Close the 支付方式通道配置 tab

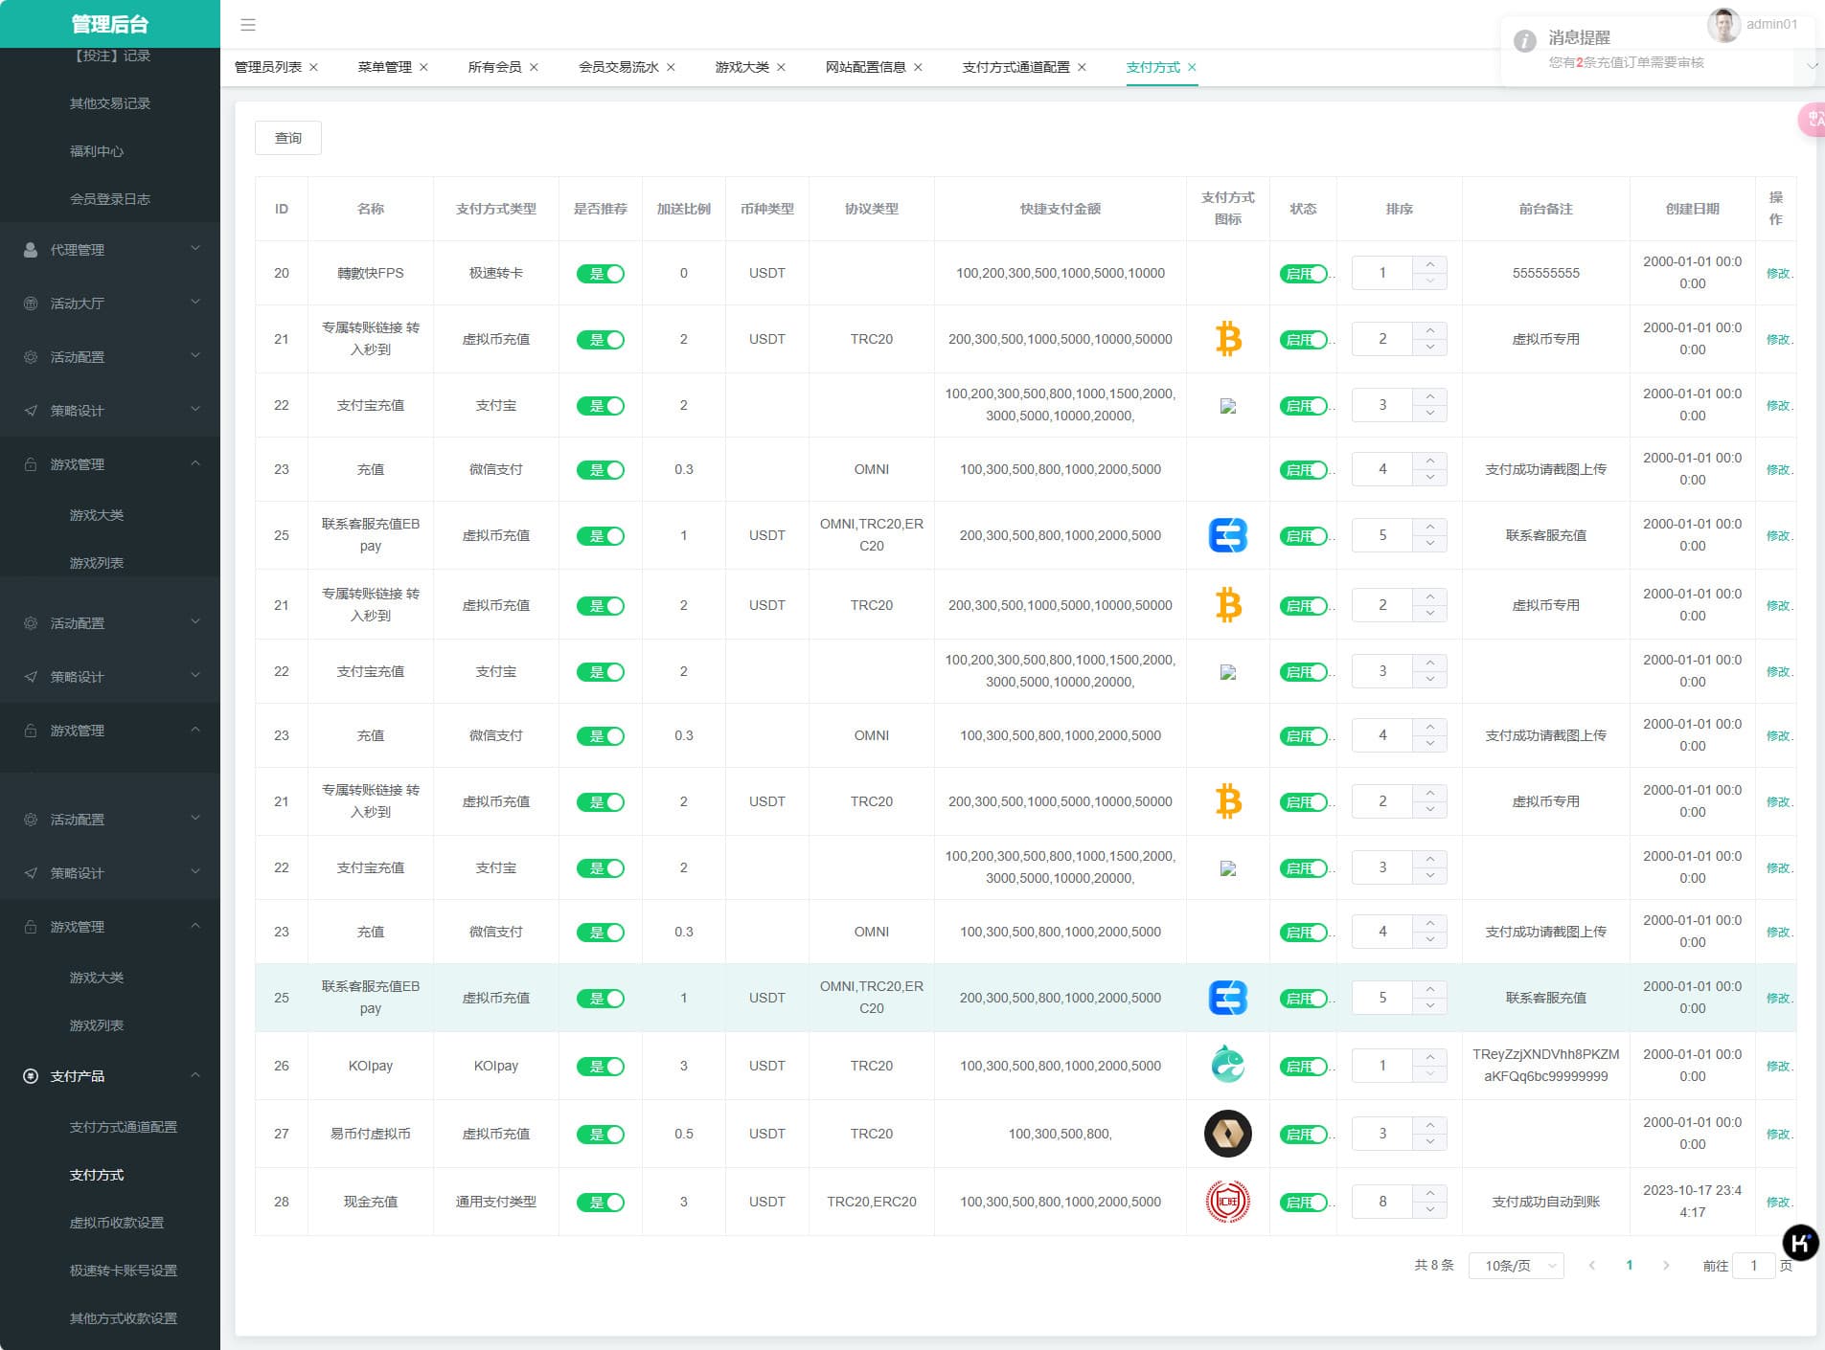[x=1082, y=67]
